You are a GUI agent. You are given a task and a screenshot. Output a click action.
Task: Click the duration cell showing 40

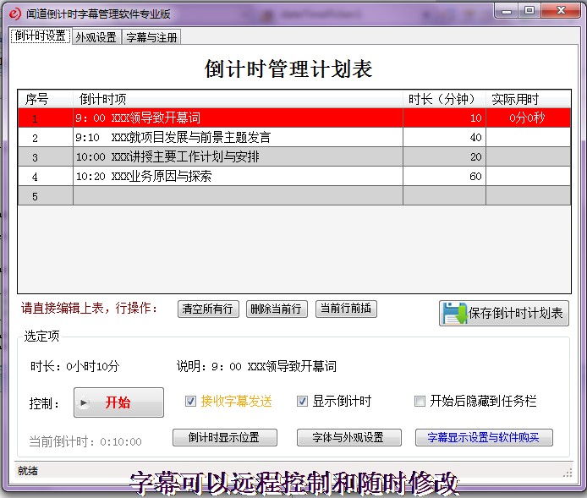pos(444,137)
